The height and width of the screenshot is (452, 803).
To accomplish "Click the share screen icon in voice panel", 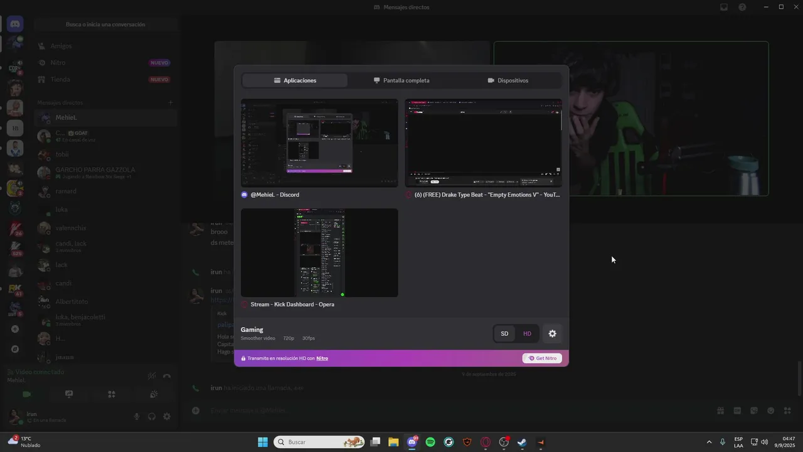I will tap(69, 394).
